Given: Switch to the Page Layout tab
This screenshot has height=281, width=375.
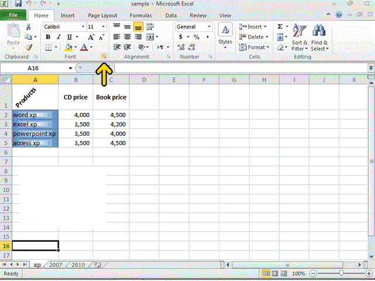Looking at the screenshot, I should tap(103, 16).
